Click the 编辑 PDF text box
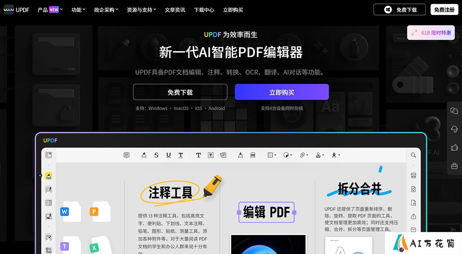462x254 pixels. [266, 212]
